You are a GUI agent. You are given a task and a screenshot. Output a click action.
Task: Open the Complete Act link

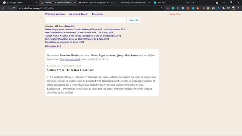(53, 46)
